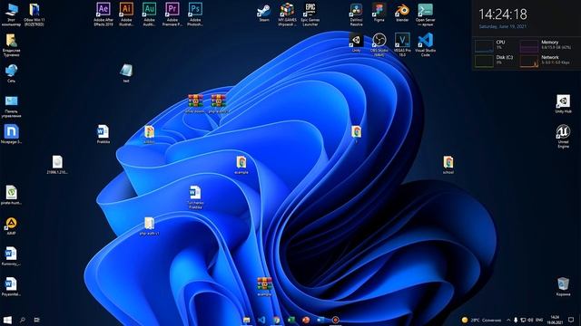This screenshot has height=326, width=581.
Task: Switch to Excel on the taskbar
Action: pos(291,320)
